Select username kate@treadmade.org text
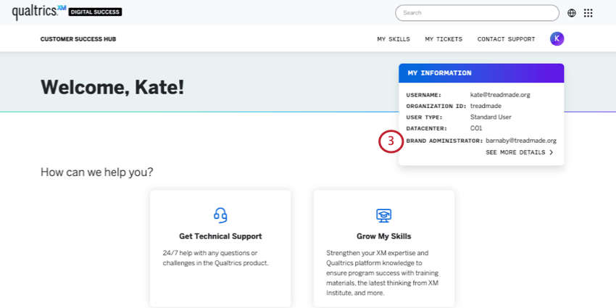616x308 pixels. tap(500, 95)
